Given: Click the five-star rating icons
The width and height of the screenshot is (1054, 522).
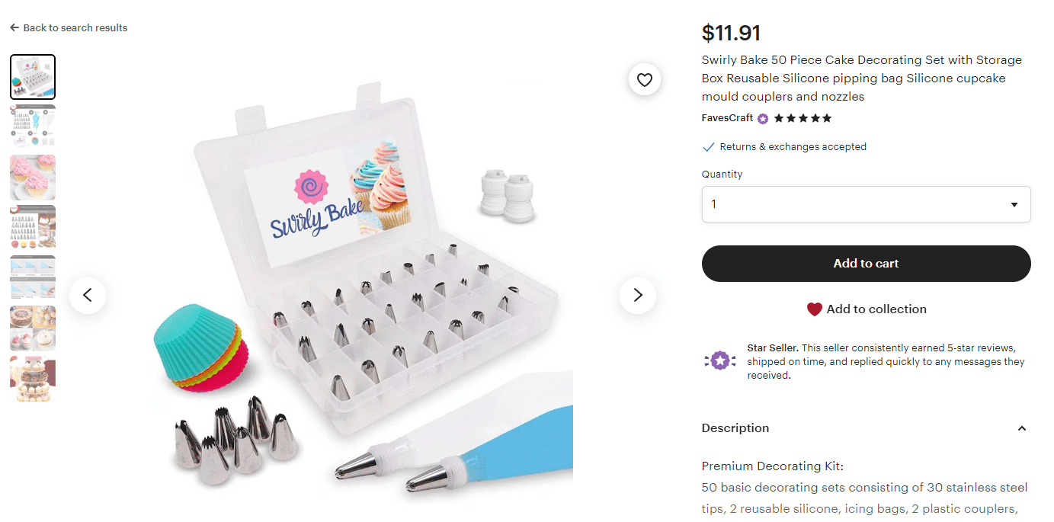Looking at the screenshot, I should click(803, 118).
